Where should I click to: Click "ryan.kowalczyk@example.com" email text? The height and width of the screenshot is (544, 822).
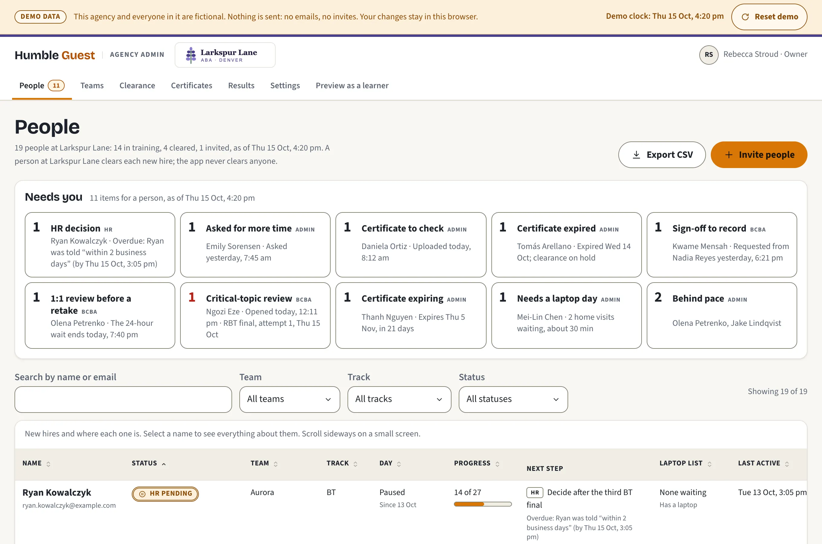click(x=69, y=506)
